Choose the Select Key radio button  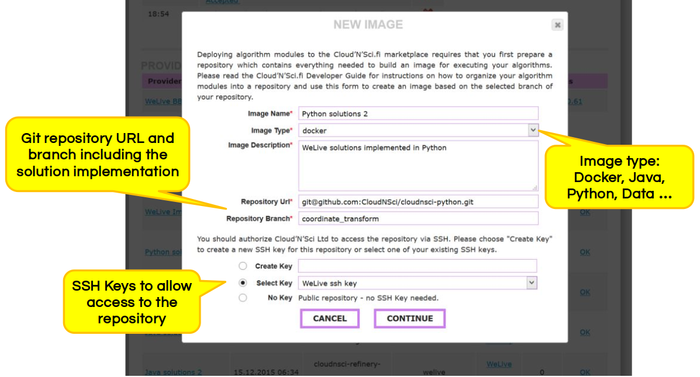243,283
